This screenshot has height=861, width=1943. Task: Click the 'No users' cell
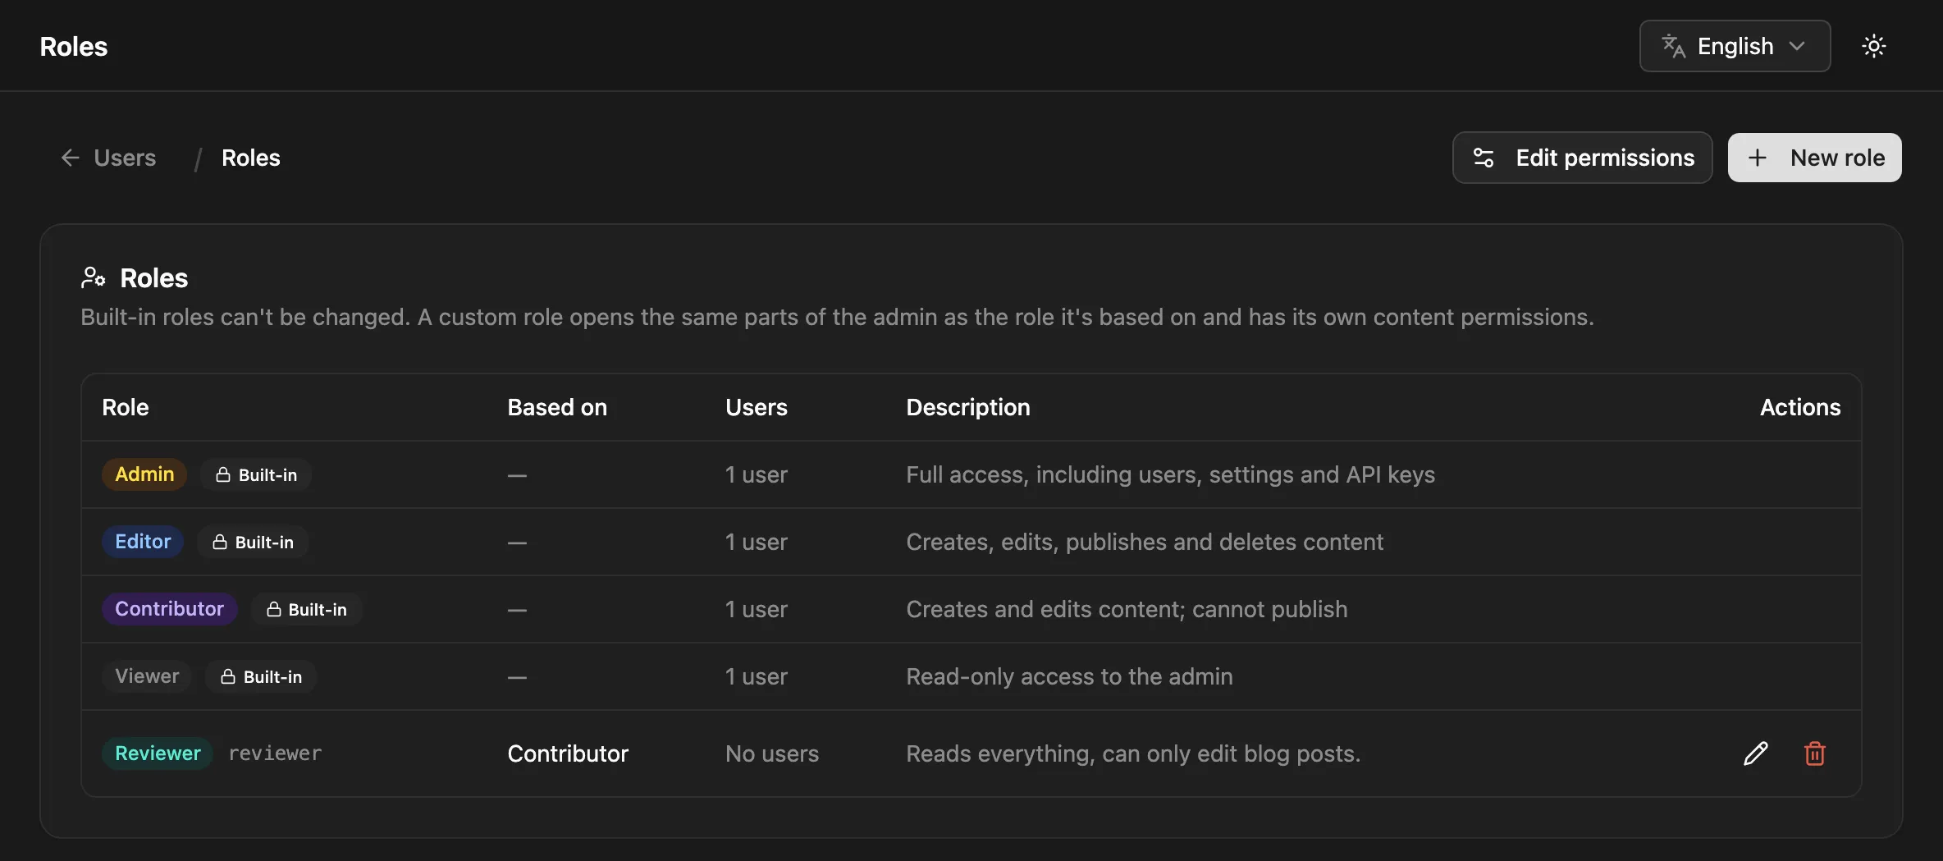click(x=772, y=753)
